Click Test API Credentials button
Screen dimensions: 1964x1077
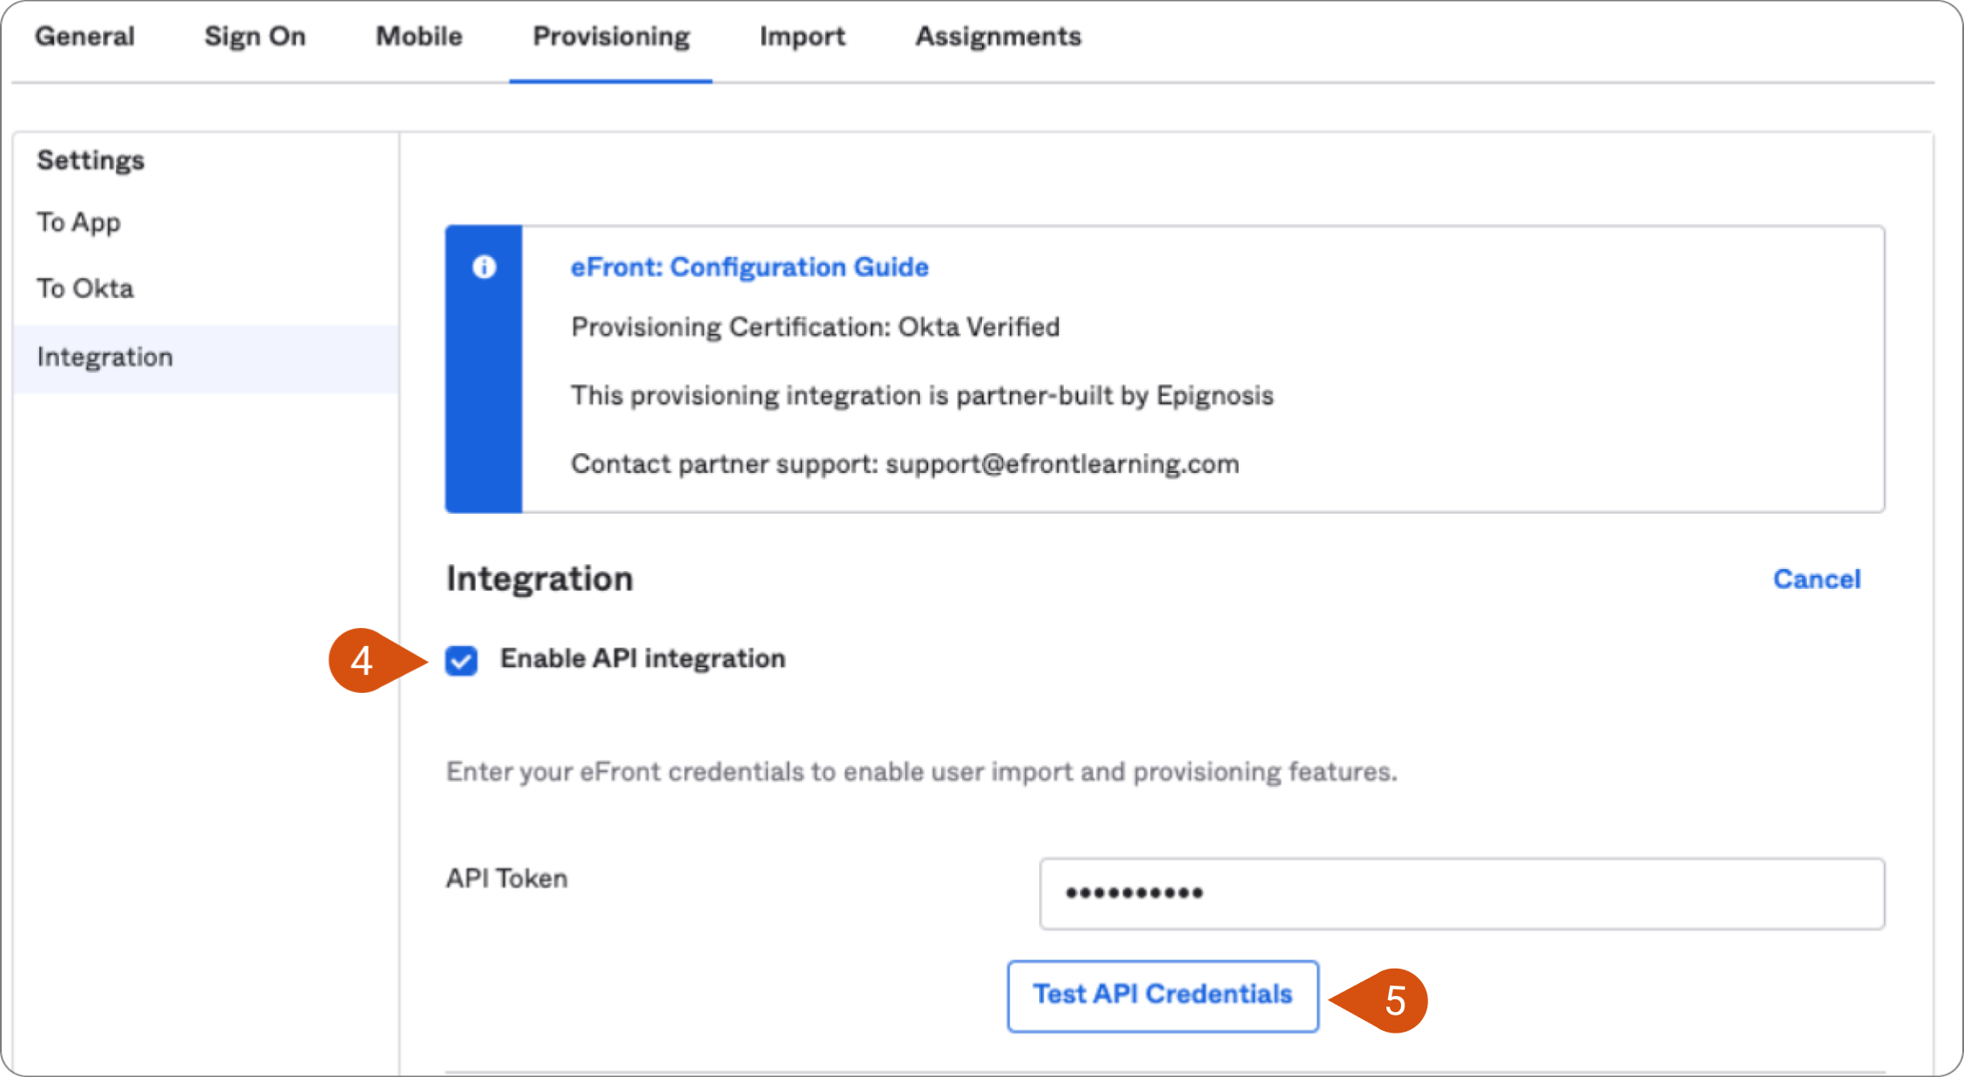[1162, 996]
